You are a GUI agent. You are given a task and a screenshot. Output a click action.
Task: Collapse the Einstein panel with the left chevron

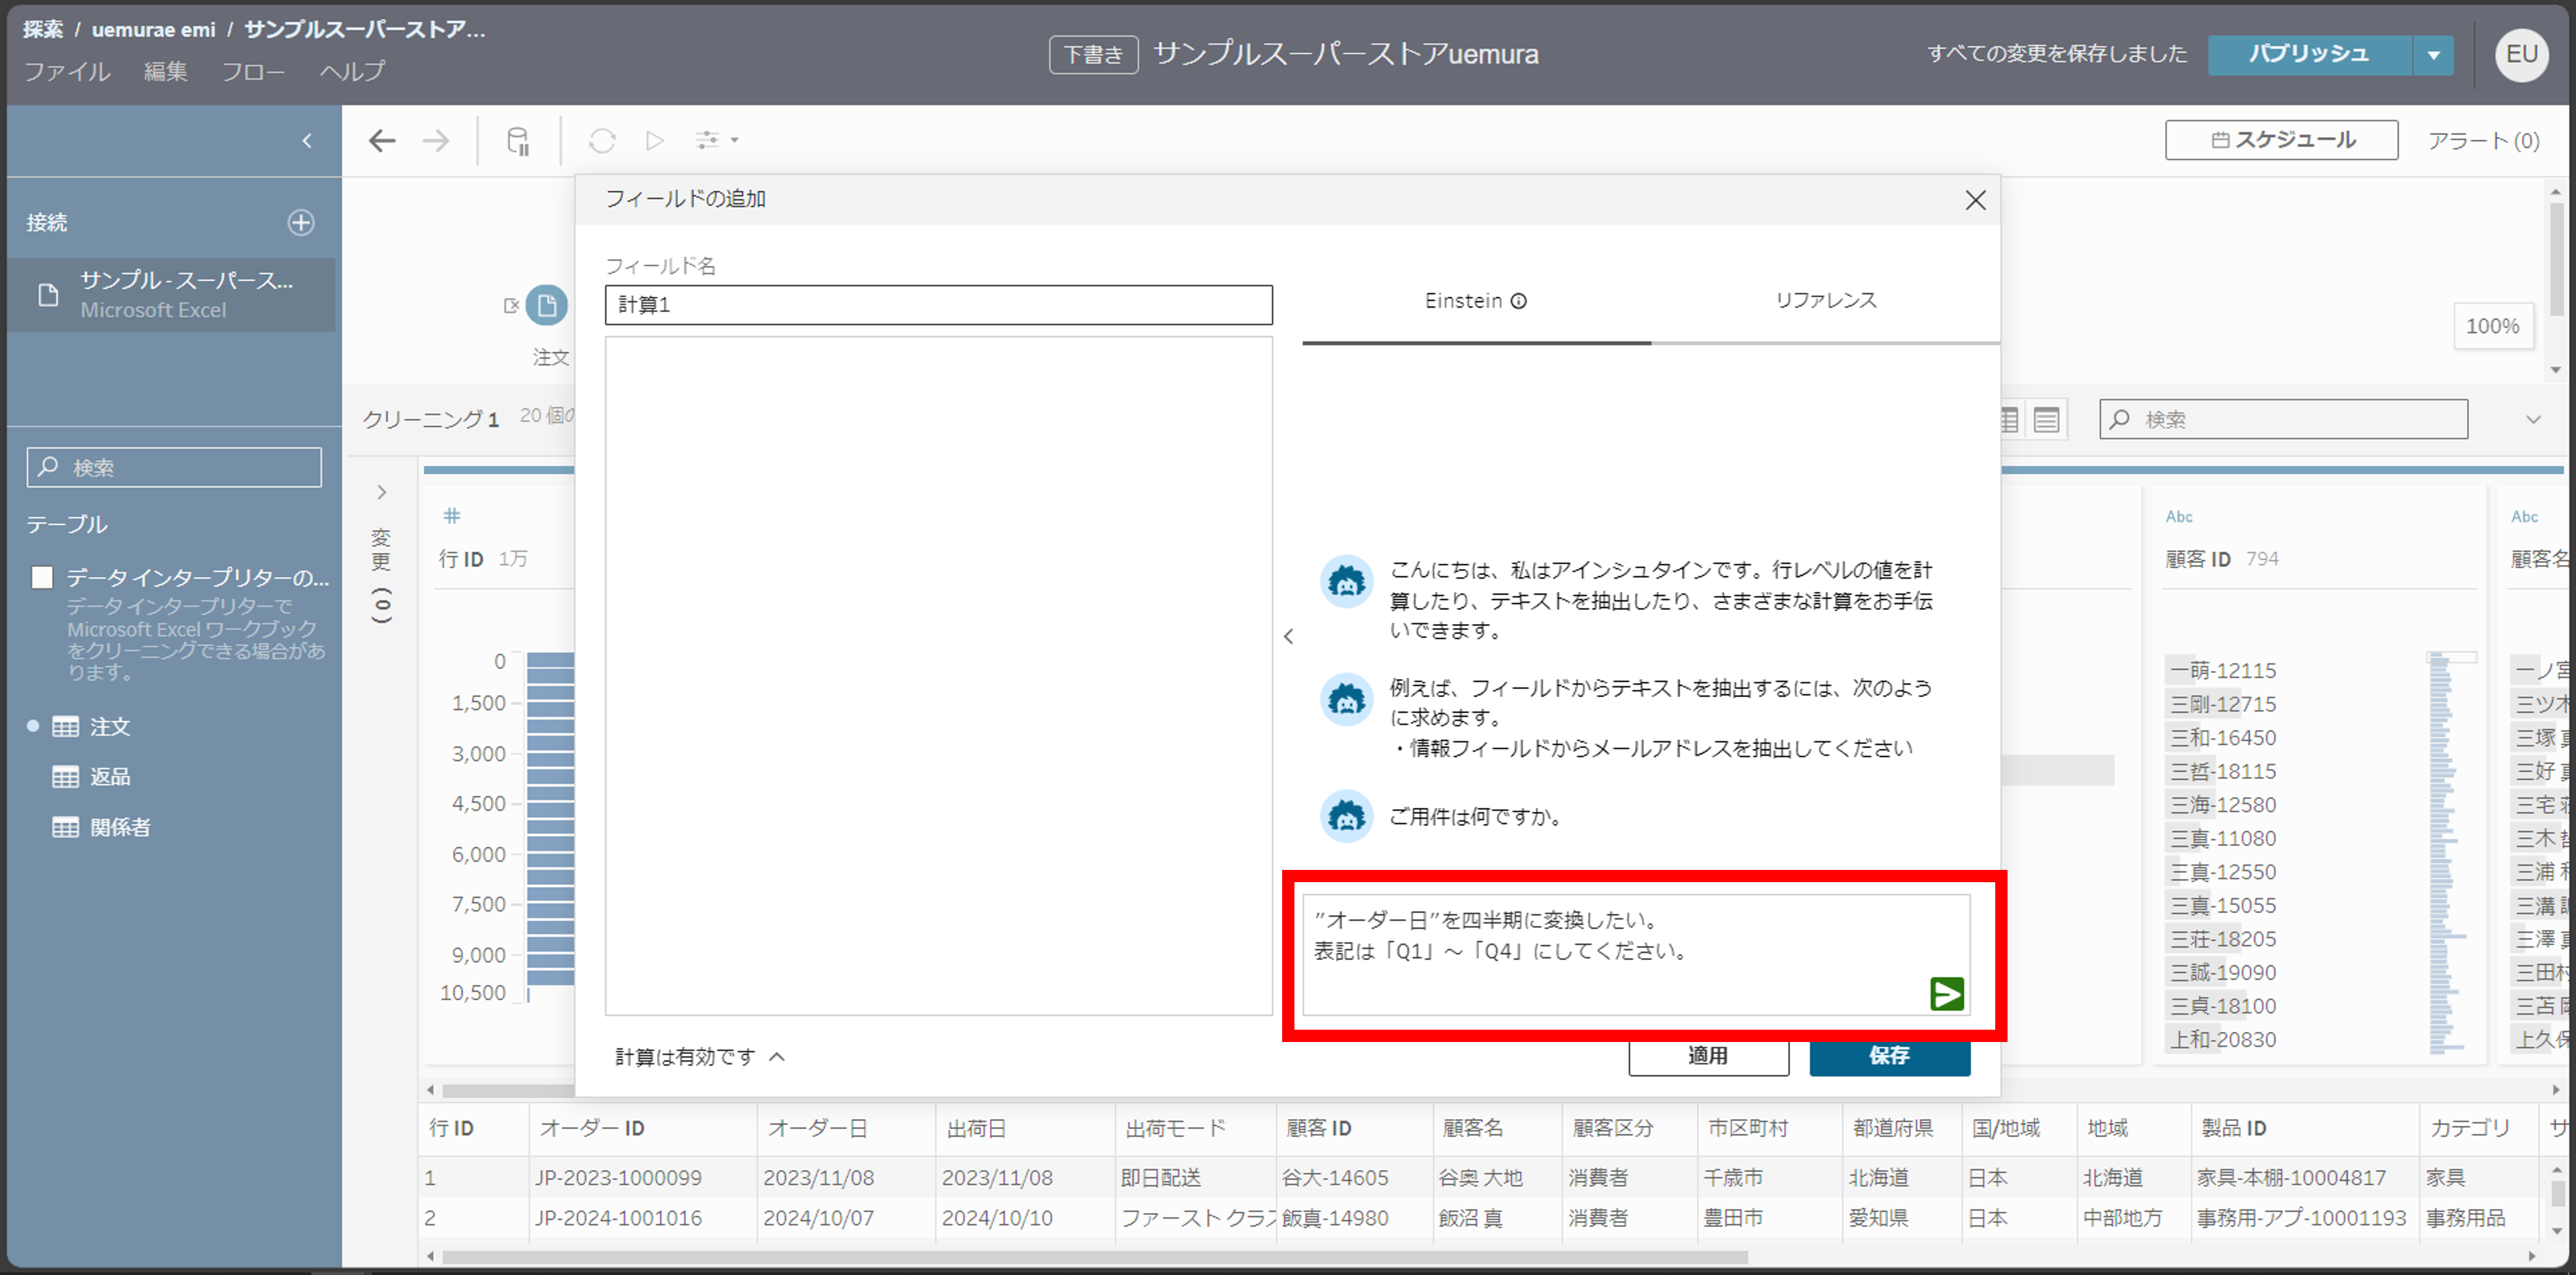(x=1288, y=636)
